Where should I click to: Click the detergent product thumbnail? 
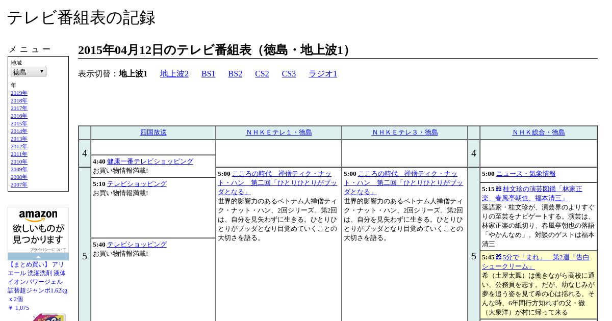(50, 317)
